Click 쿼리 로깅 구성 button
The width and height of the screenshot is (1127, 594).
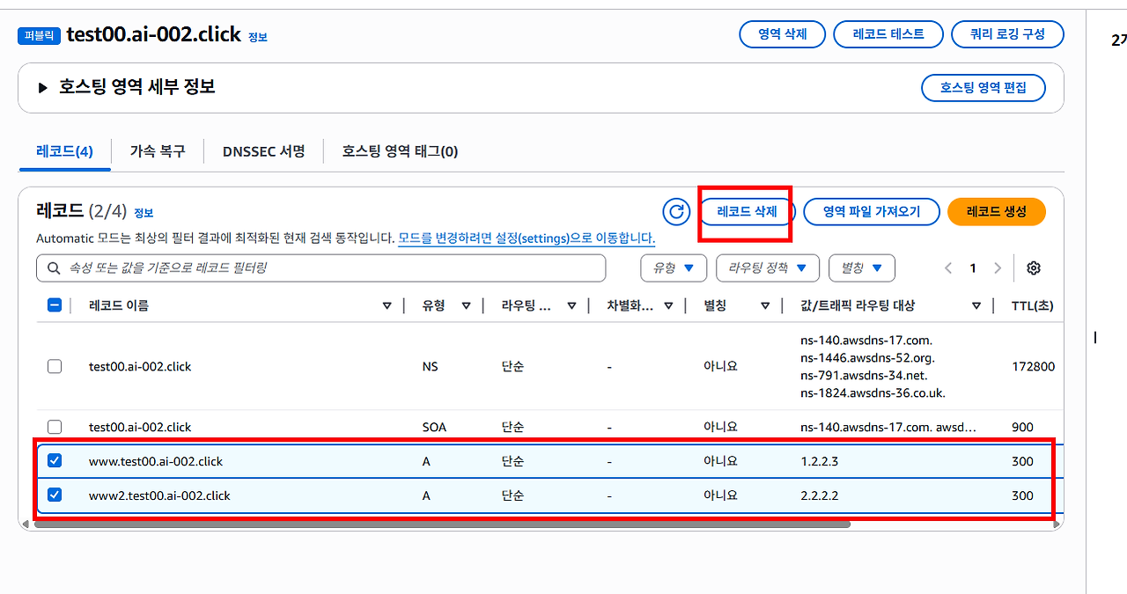1007,34
